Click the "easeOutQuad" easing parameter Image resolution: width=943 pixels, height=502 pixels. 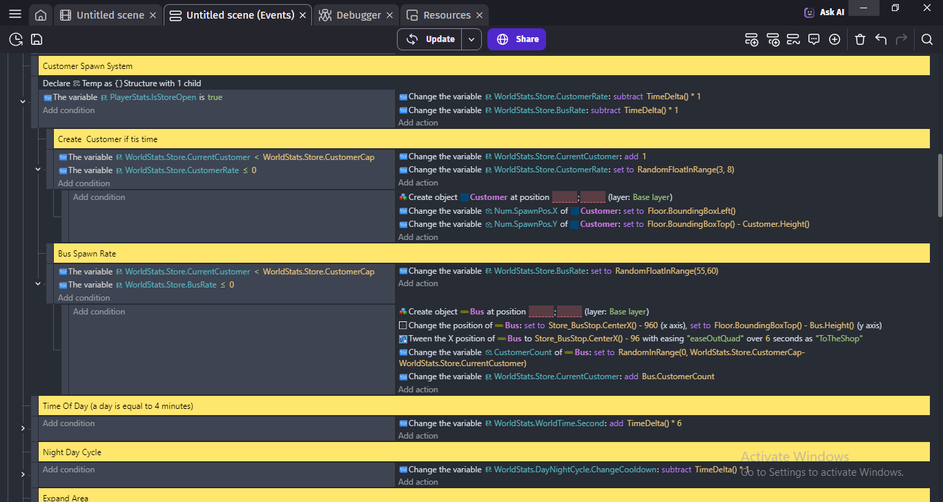coord(714,339)
